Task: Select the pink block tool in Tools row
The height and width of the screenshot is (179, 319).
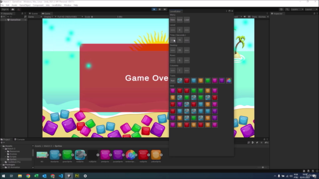Action: (x=215, y=81)
